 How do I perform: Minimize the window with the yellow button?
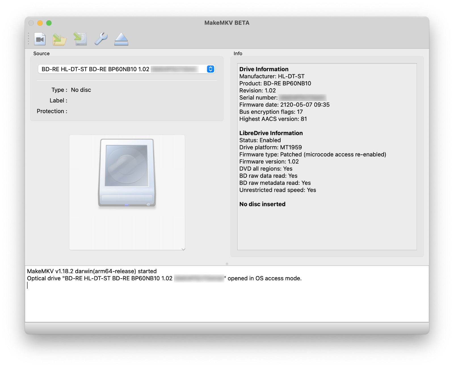(x=40, y=23)
